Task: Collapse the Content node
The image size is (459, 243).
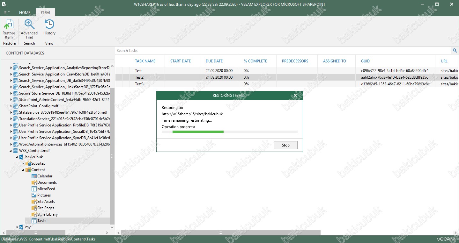Action: [23, 170]
